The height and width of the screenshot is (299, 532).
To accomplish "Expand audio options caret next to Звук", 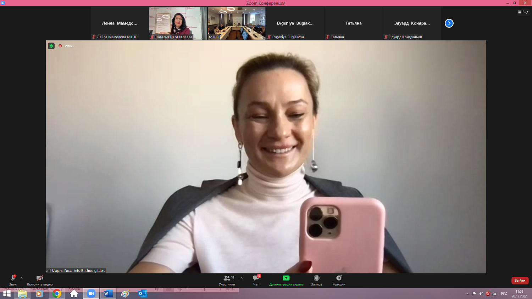I will click(22, 278).
